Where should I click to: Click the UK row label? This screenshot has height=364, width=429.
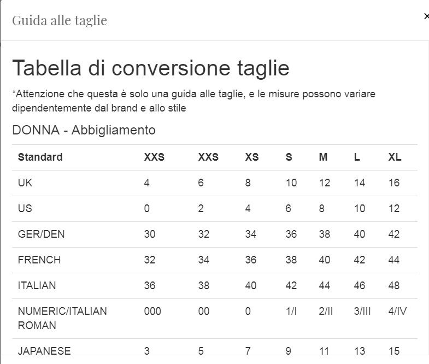pos(25,183)
